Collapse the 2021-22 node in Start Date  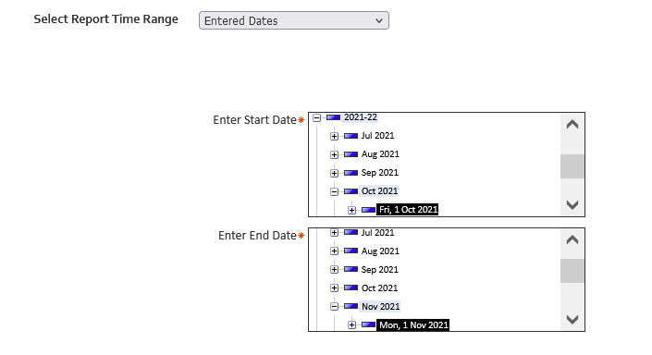[x=317, y=117]
